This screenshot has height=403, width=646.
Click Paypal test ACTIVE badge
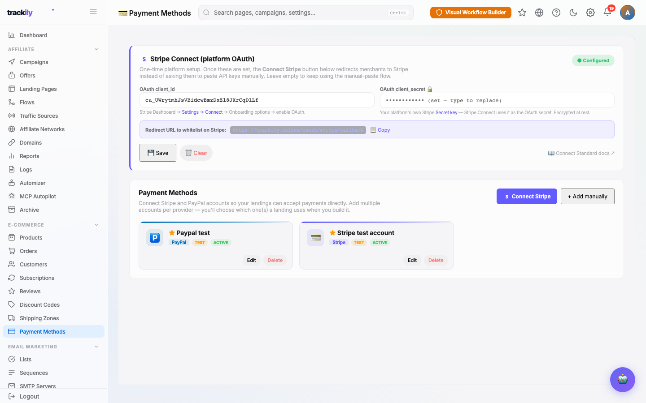click(221, 243)
